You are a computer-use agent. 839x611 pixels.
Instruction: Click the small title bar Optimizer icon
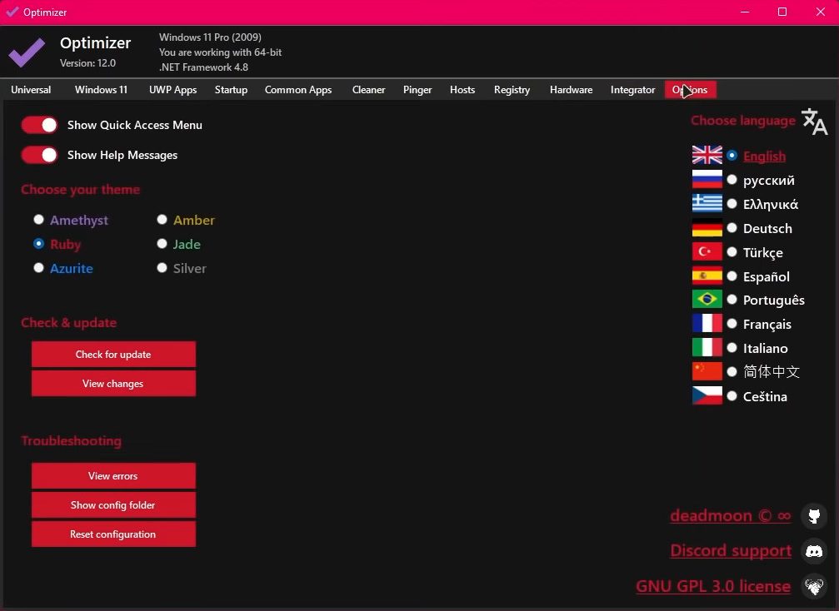click(12, 12)
